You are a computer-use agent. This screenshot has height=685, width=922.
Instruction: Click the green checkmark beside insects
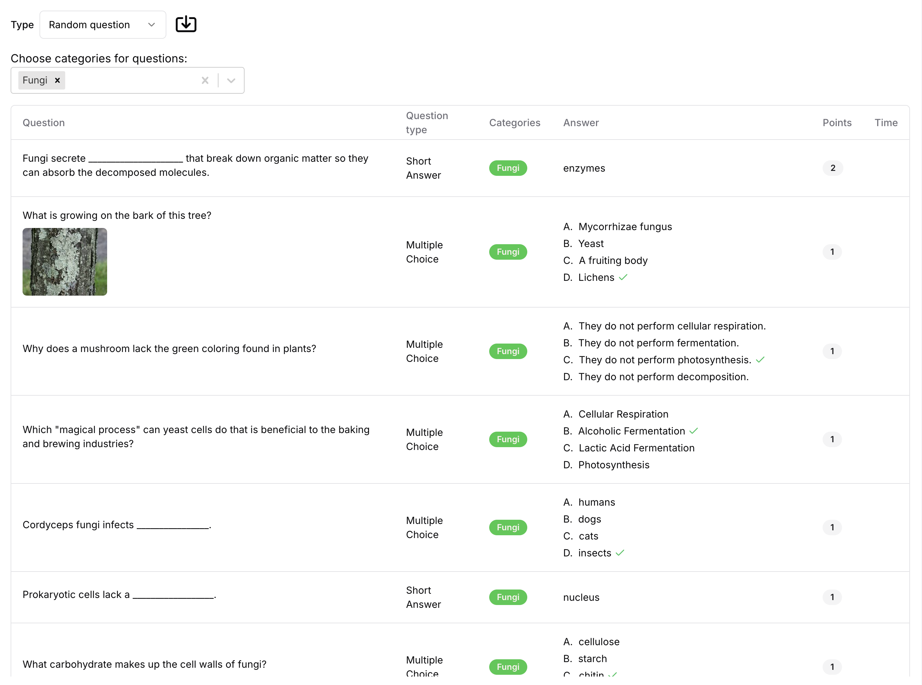tap(620, 553)
